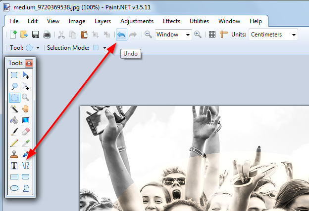Open the Window menu
The height and width of the screenshot is (211, 309).
[x=229, y=21]
